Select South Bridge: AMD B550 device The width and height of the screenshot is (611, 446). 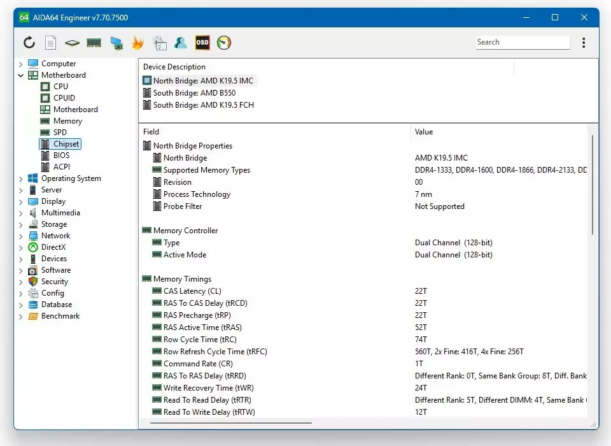point(190,93)
